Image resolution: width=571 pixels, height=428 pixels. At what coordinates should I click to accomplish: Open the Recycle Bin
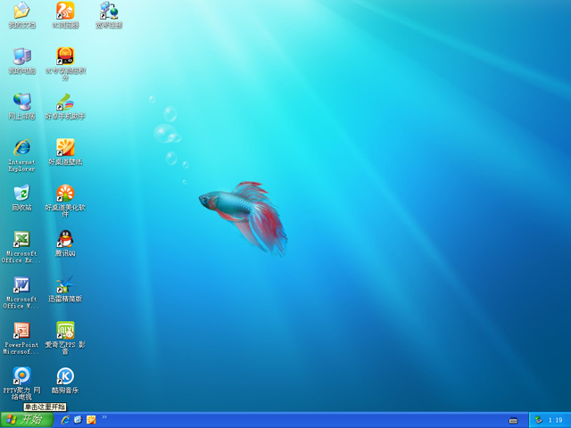(x=21, y=193)
